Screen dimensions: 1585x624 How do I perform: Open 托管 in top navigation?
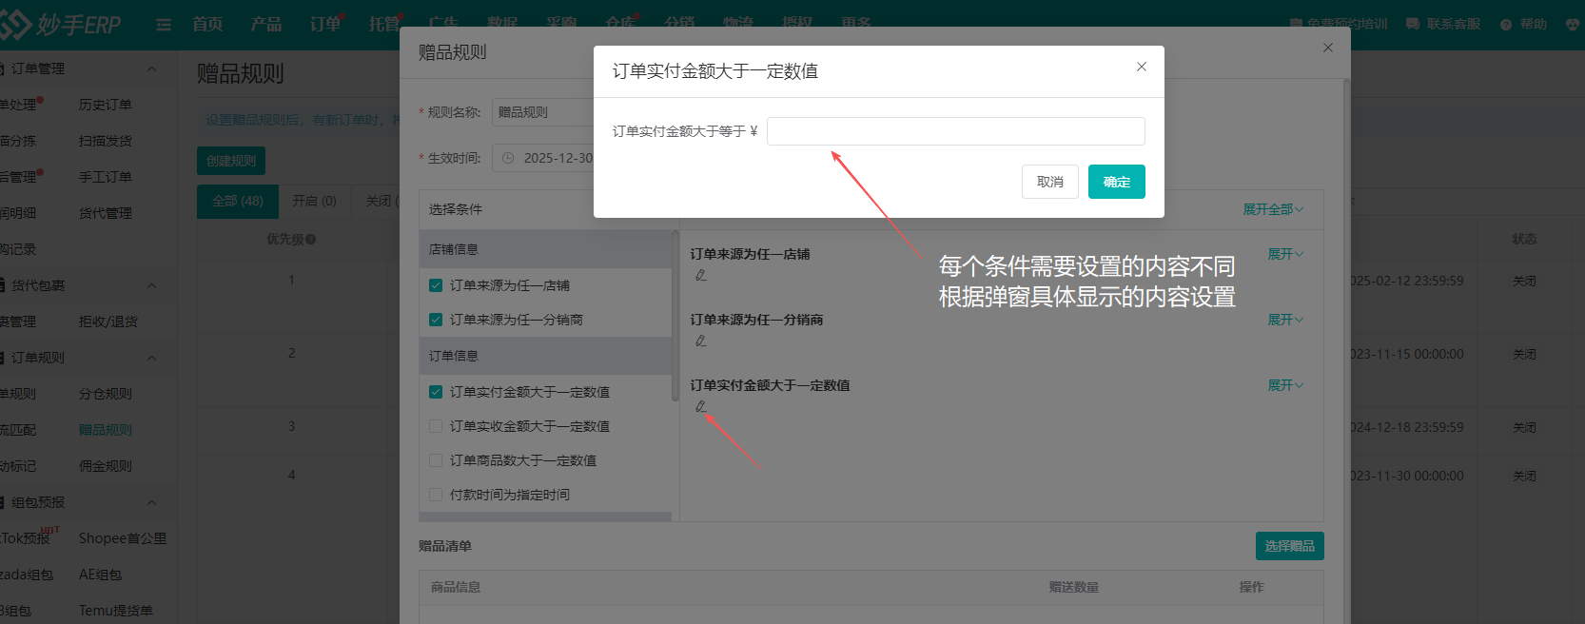pos(384,23)
